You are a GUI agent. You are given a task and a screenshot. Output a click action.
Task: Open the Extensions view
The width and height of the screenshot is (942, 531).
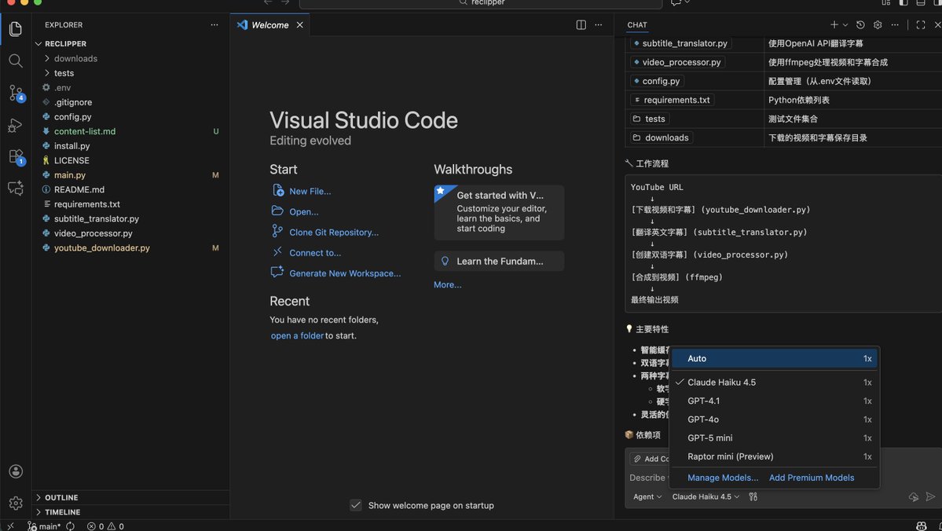point(16,157)
